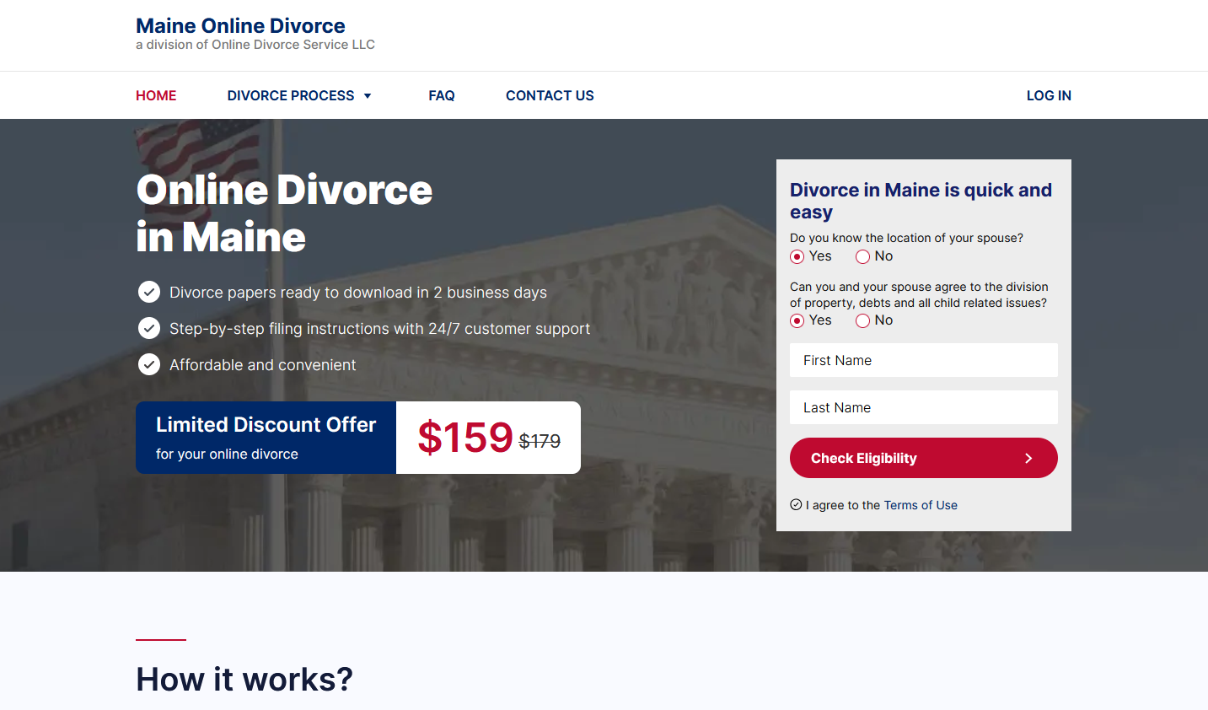
Task: Click checkmark icon beside Affordable and convenient
Action: [149, 364]
